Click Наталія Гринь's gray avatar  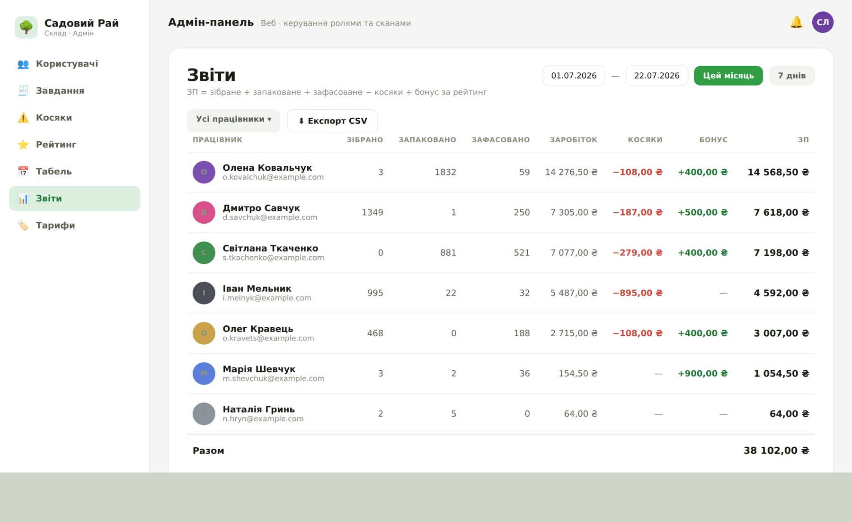coord(204,413)
